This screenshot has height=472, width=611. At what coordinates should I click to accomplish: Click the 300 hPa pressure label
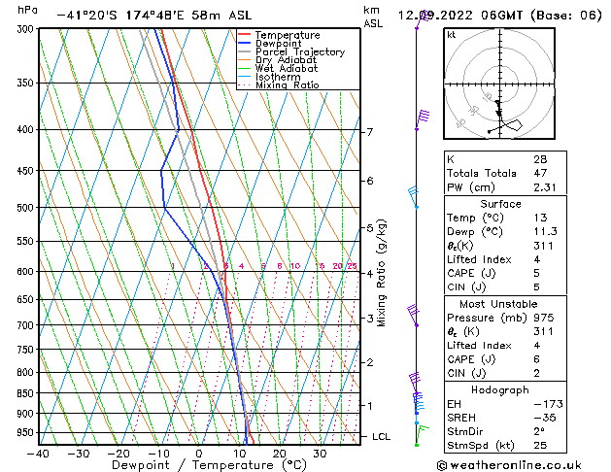[27, 29]
